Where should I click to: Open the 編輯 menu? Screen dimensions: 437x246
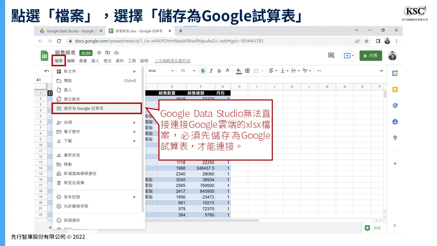(71, 61)
